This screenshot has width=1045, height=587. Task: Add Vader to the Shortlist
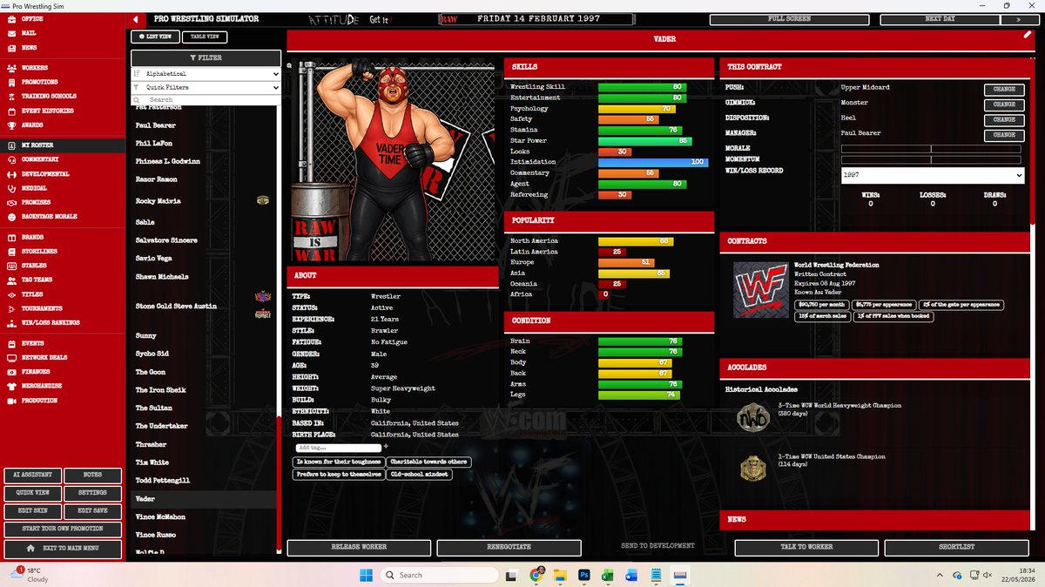956,547
